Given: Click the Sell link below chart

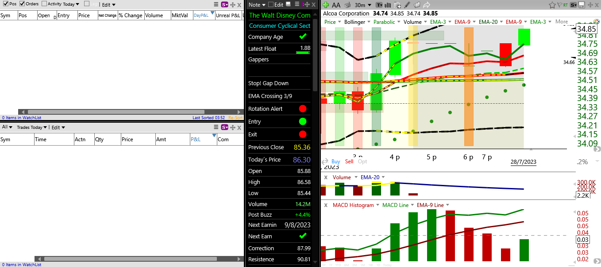Looking at the screenshot, I should 349,162.
